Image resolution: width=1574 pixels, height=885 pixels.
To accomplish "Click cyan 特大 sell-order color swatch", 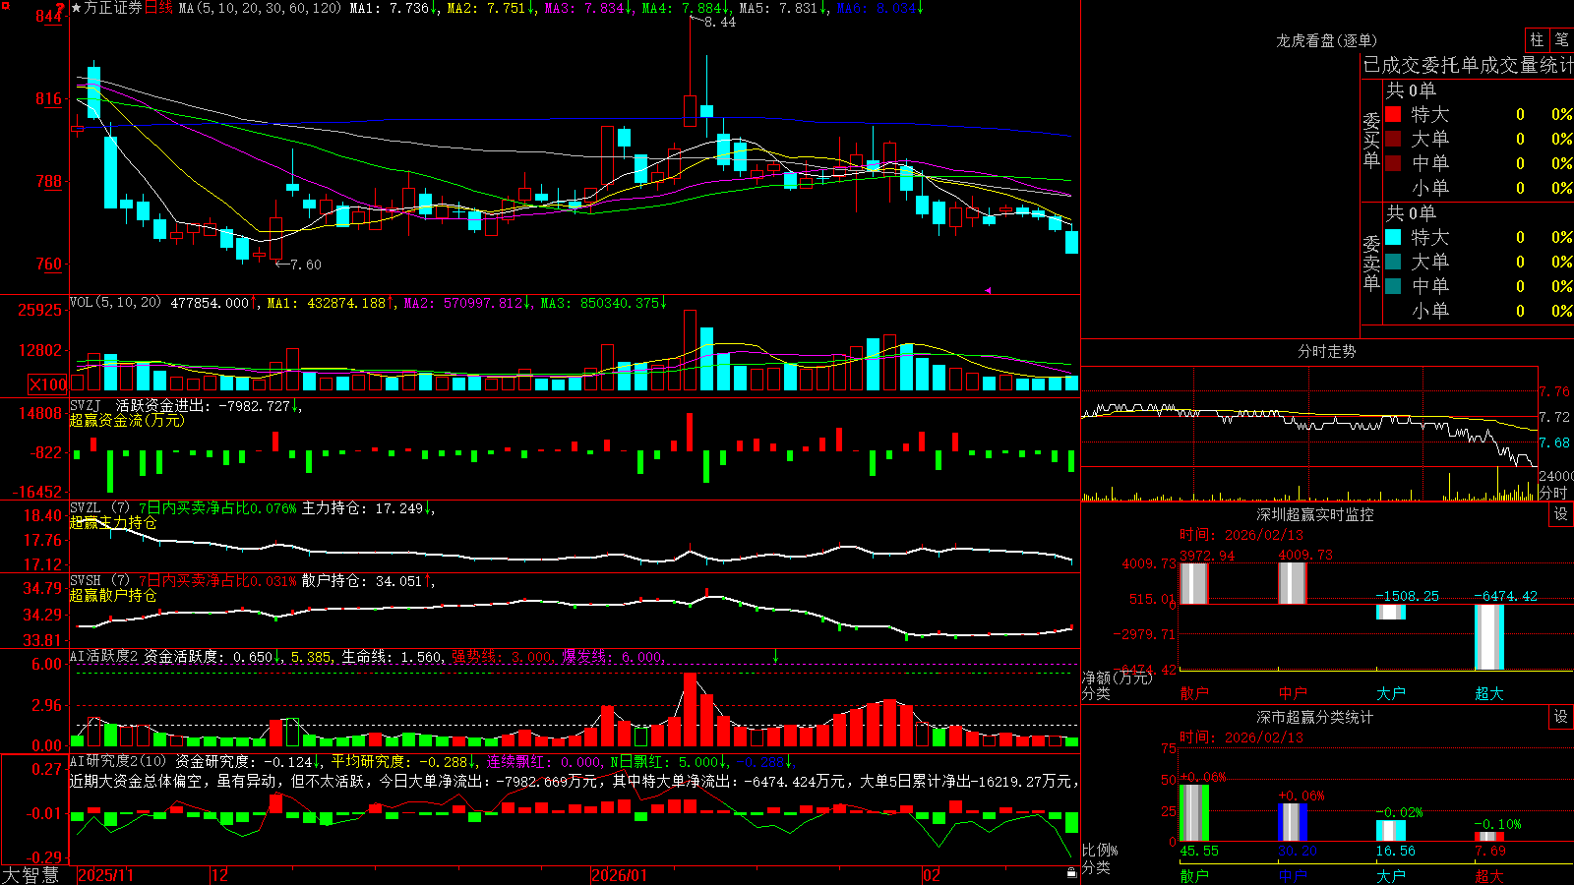I will pyautogui.click(x=1393, y=237).
